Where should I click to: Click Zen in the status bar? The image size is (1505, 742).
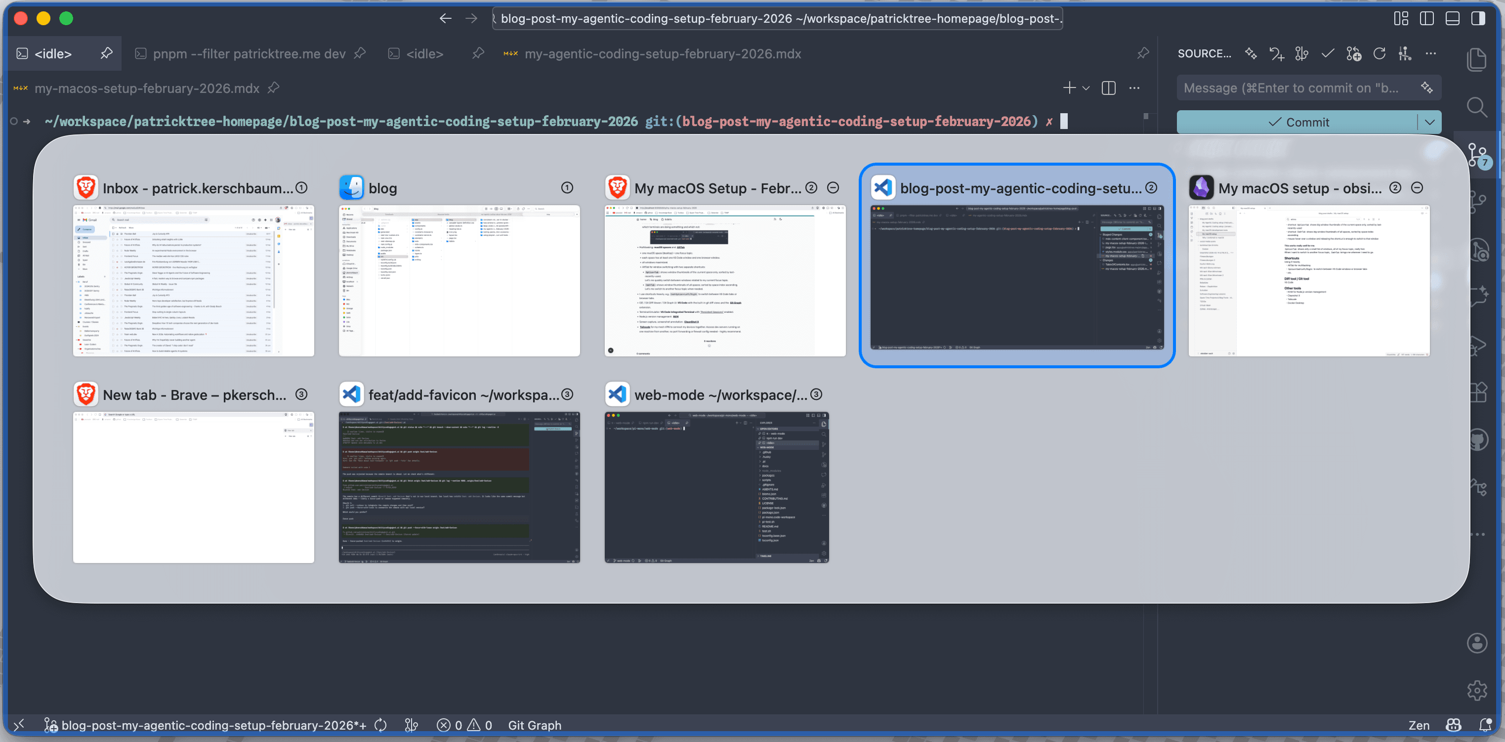(1419, 725)
